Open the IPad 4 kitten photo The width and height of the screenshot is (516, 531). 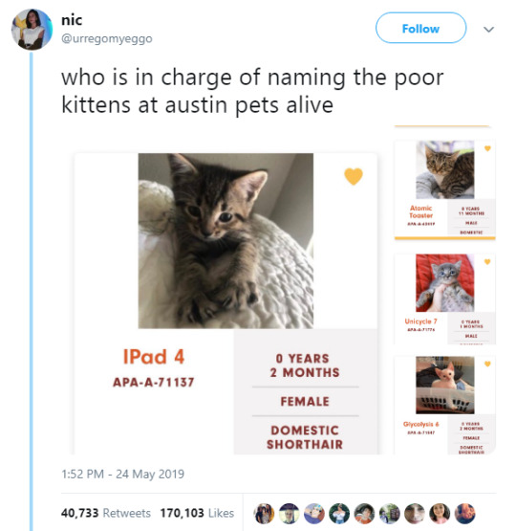pos(226,241)
